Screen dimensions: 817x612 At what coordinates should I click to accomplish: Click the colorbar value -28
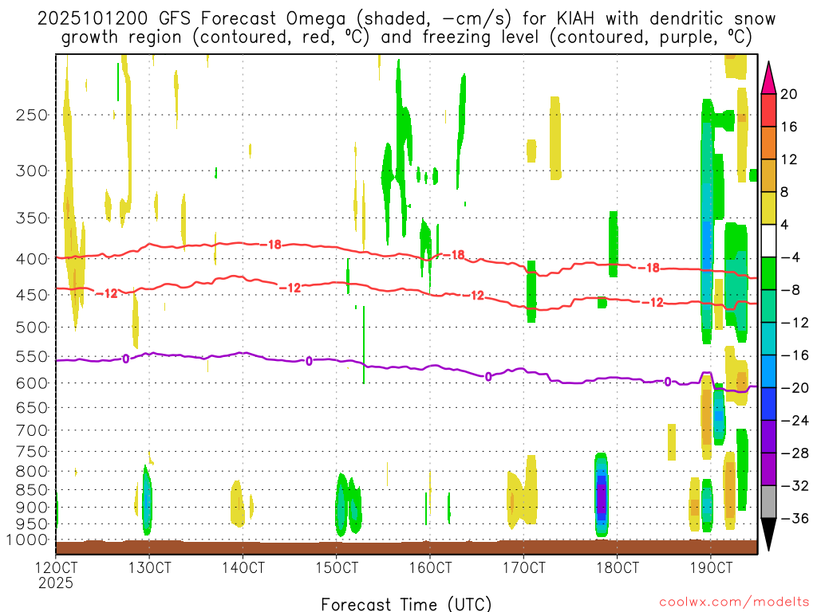point(795,453)
